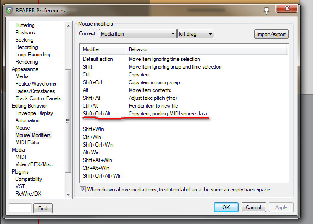Viewport: 313px width, 224px height.
Task: Select Fades/Crossfades in the tree
Action: click(35, 91)
